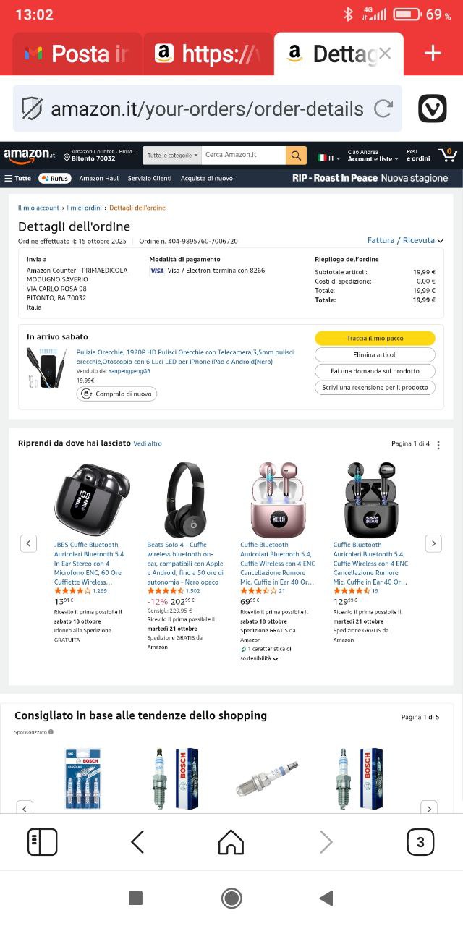
Task: Expand the Fattura / Ricevuta dropdown
Action: 405,240
